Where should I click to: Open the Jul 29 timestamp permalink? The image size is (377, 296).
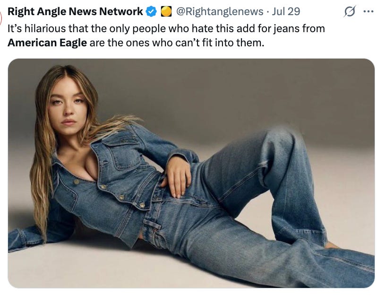pos(286,11)
